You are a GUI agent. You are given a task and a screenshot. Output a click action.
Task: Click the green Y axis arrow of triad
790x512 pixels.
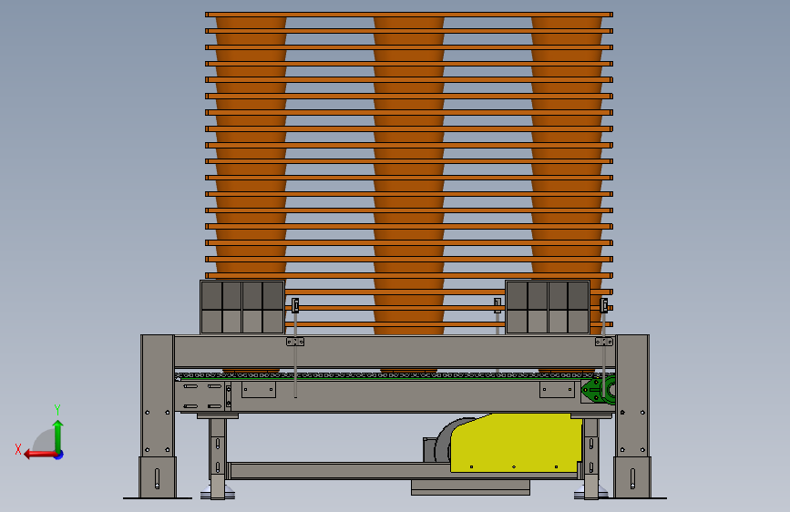58,435
